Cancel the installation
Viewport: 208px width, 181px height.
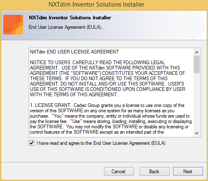click(119, 172)
